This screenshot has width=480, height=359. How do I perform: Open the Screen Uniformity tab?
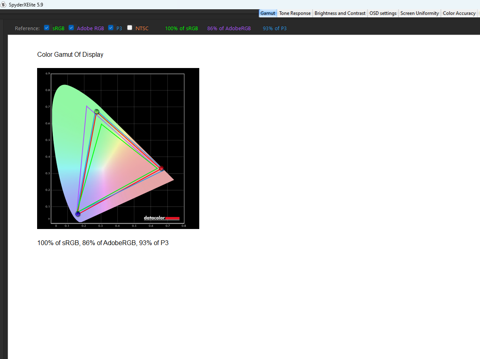pos(419,13)
